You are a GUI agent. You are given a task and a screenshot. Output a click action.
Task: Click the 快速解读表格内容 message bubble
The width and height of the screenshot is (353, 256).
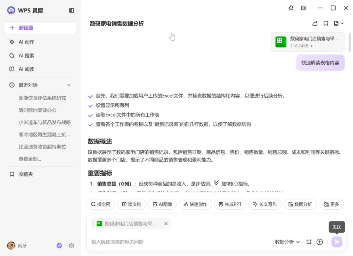point(320,63)
